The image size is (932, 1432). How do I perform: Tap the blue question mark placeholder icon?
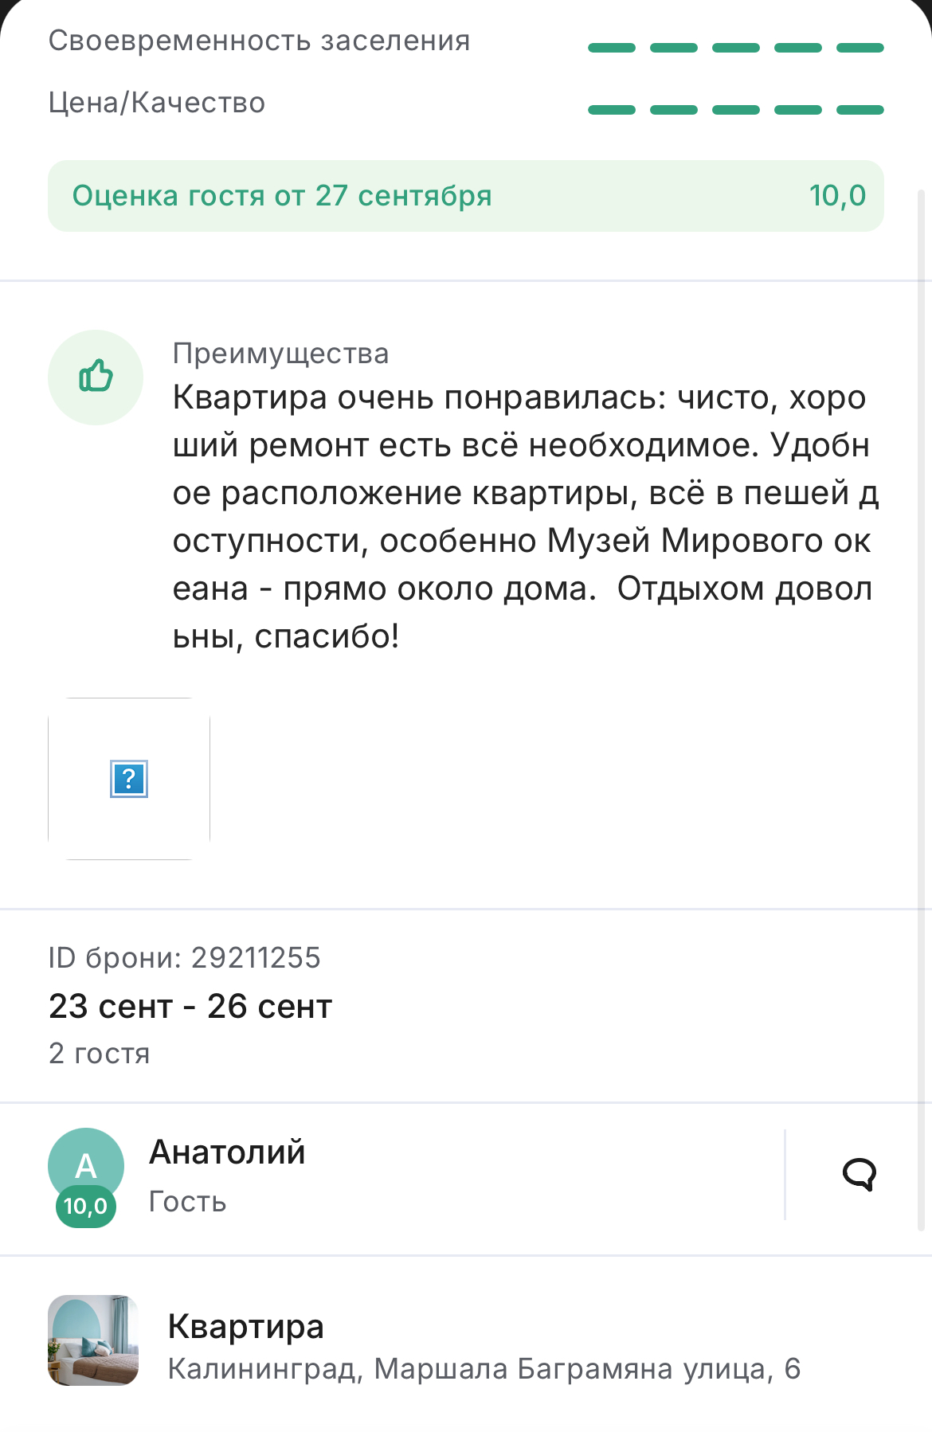[129, 779]
